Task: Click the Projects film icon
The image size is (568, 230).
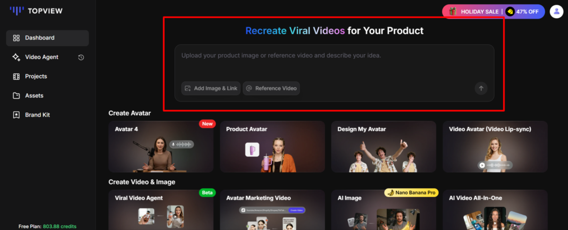Action: pos(16,76)
